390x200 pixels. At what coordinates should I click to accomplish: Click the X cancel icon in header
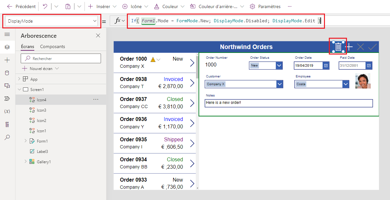click(361, 47)
